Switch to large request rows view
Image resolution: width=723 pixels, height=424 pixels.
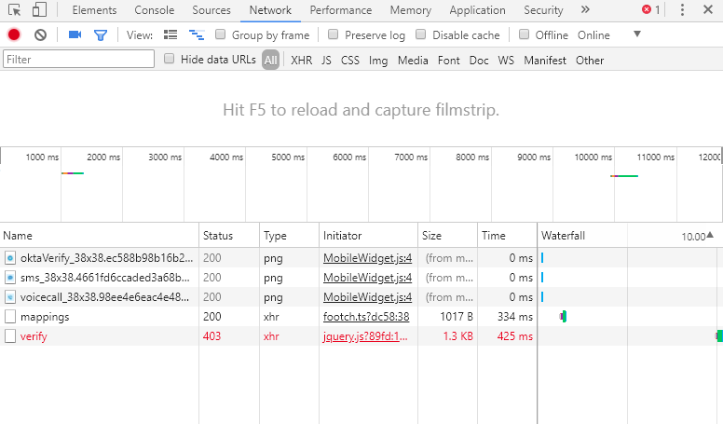click(x=171, y=34)
